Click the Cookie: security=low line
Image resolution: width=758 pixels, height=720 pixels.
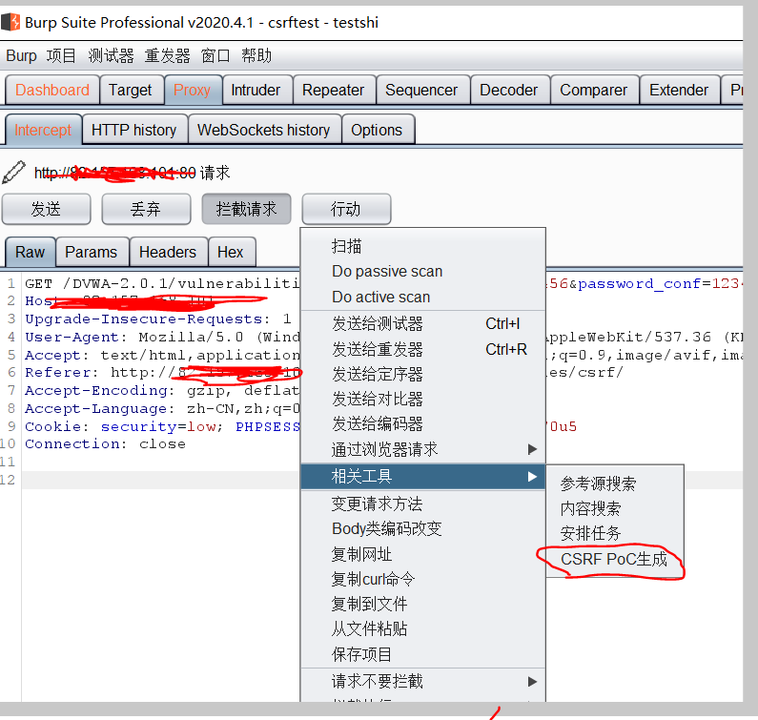coord(162,426)
